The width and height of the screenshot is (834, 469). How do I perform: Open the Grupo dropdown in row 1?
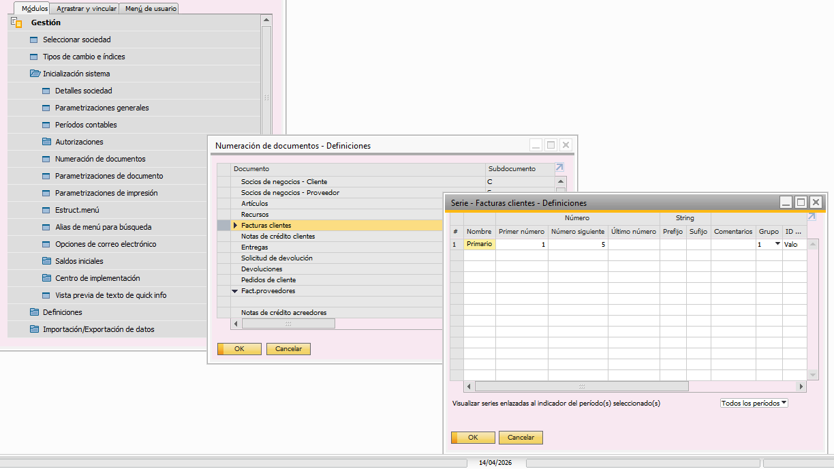coord(777,244)
